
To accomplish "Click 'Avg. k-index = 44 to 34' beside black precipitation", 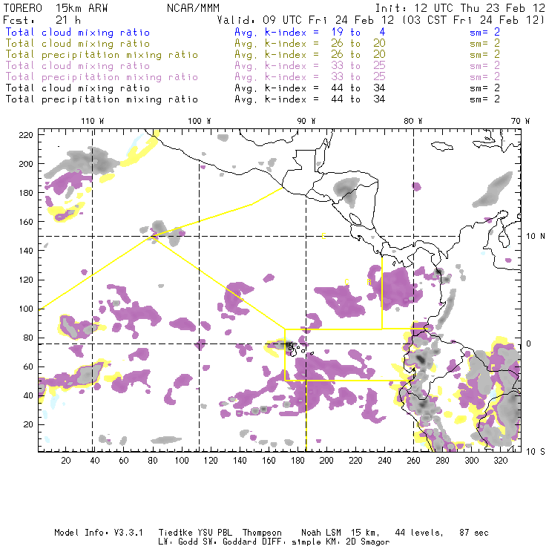I will pos(310,99).
